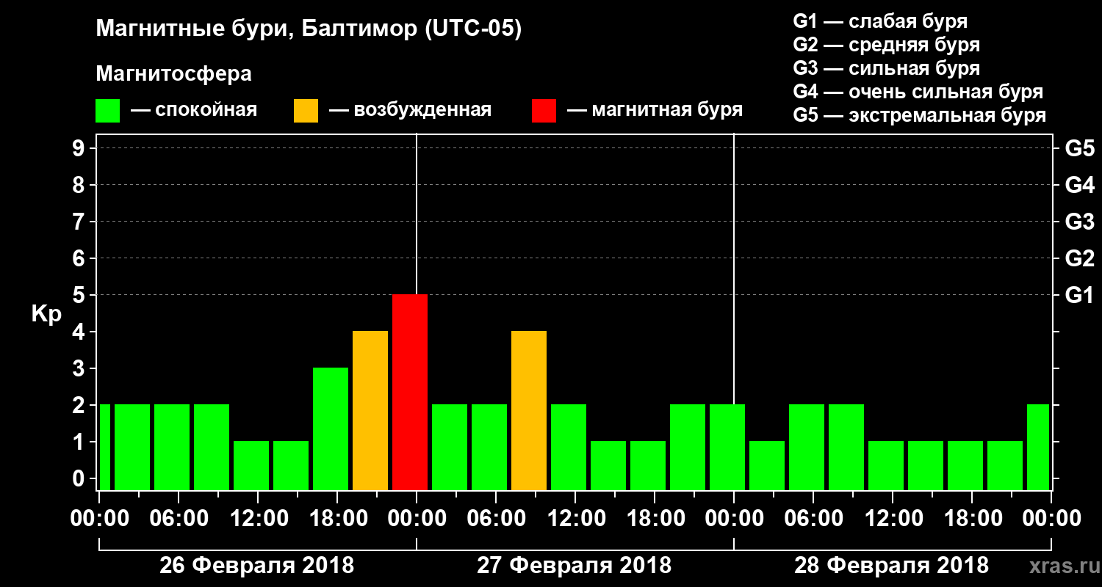
Task: Click the 'G3 — сильная буря' legend line
Action: coord(886,68)
